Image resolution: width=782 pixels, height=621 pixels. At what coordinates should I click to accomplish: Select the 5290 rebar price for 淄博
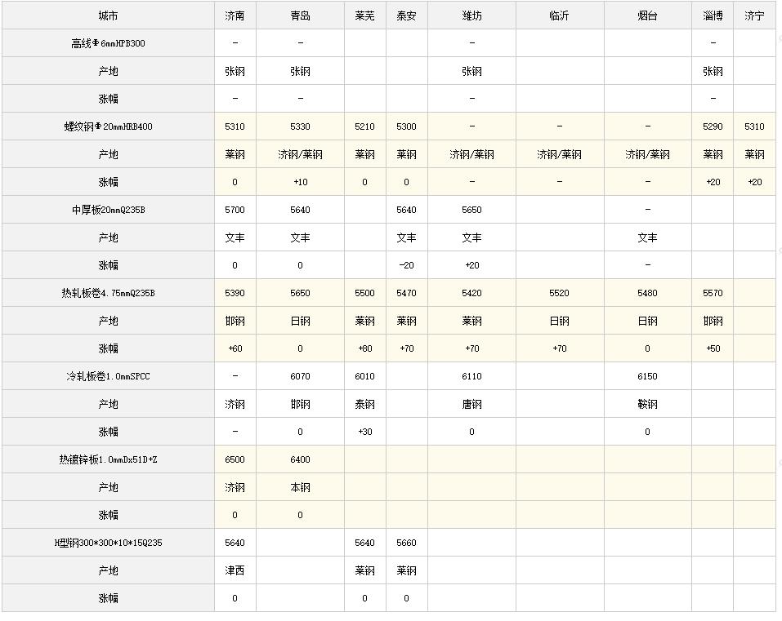[713, 126]
